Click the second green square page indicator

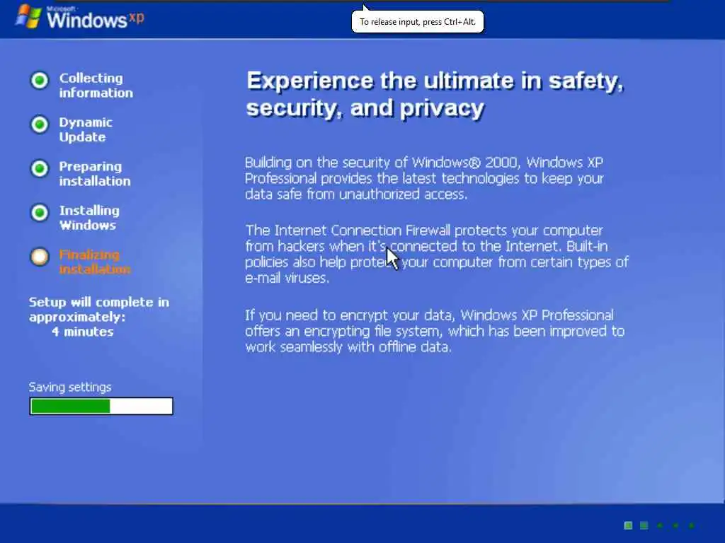(644, 525)
